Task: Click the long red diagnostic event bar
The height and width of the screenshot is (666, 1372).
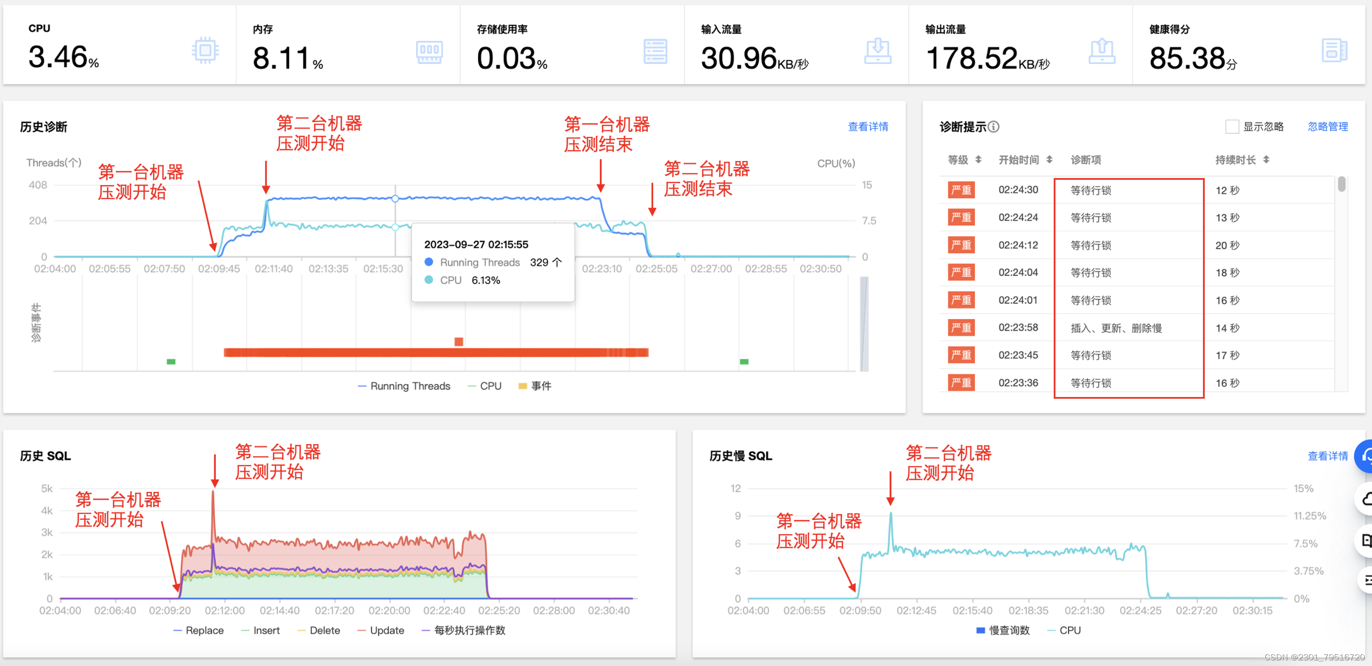Action: (x=436, y=352)
